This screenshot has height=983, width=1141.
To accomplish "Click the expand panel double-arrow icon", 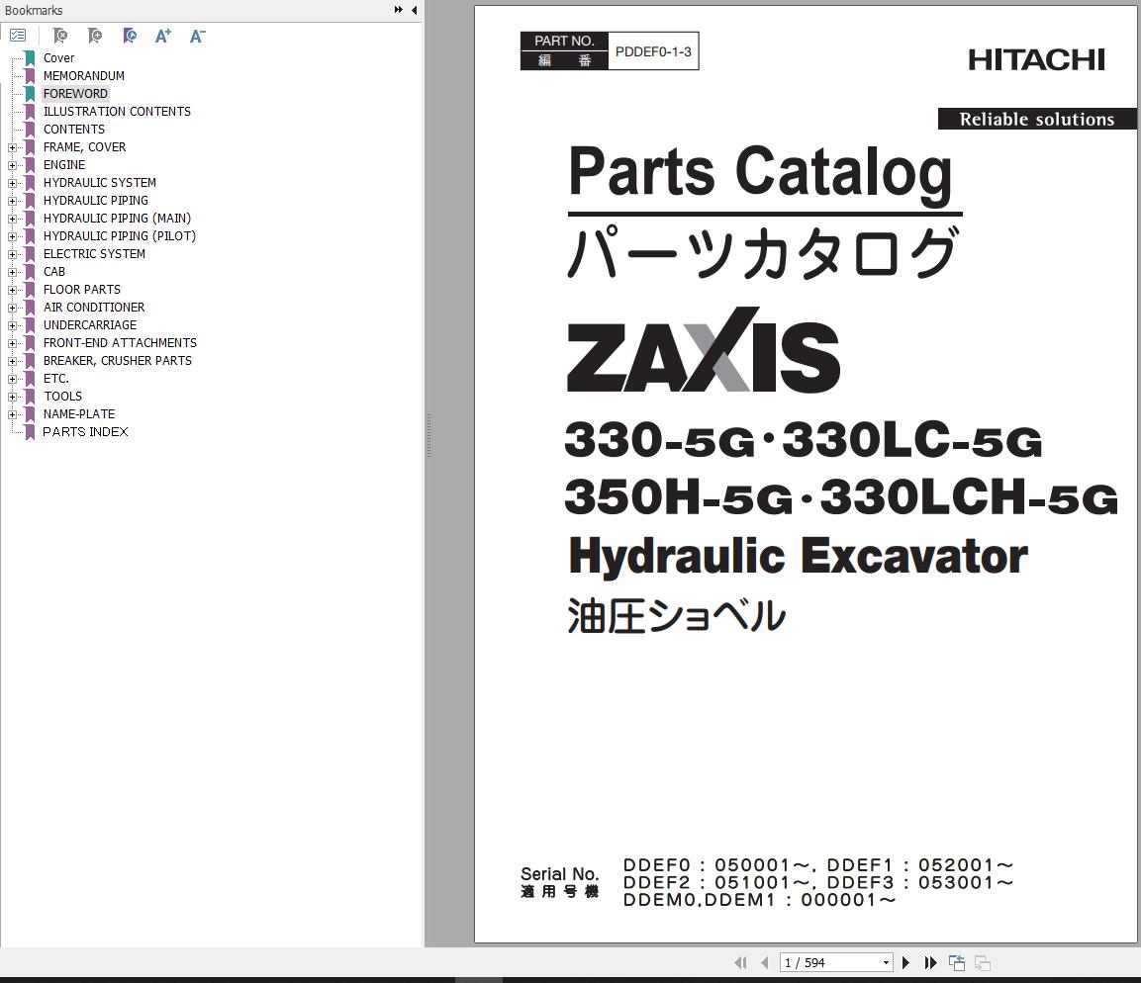I will point(398,10).
